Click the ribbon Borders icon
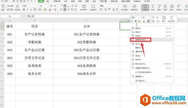 coord(35,10)
